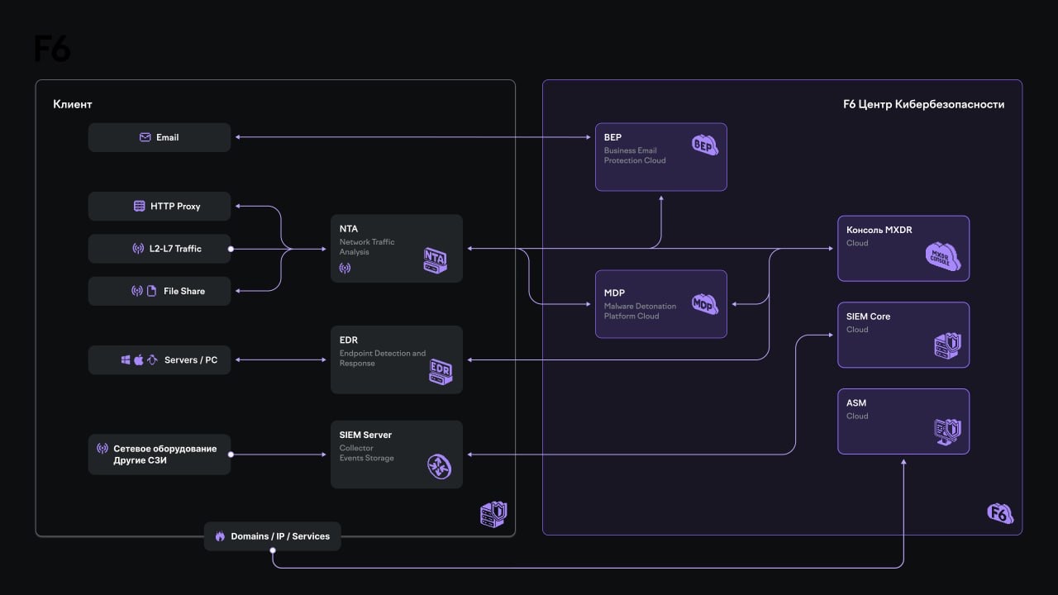The height and width of the screenshot is (595, 1058).
Task: Click the envelope icon beside Email
Action: (x=145, y=137)
